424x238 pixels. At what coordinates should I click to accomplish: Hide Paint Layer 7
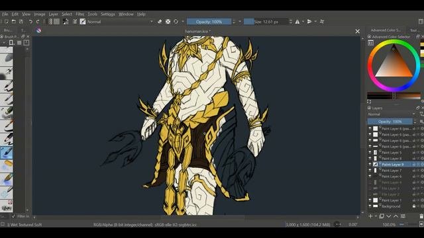[x=370, y=171]
